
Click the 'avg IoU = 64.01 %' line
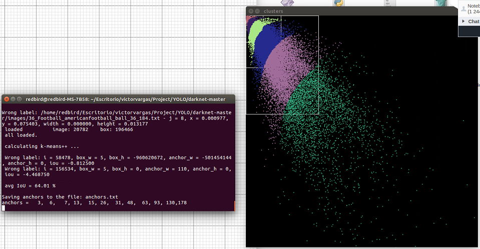tap(30, 185)
